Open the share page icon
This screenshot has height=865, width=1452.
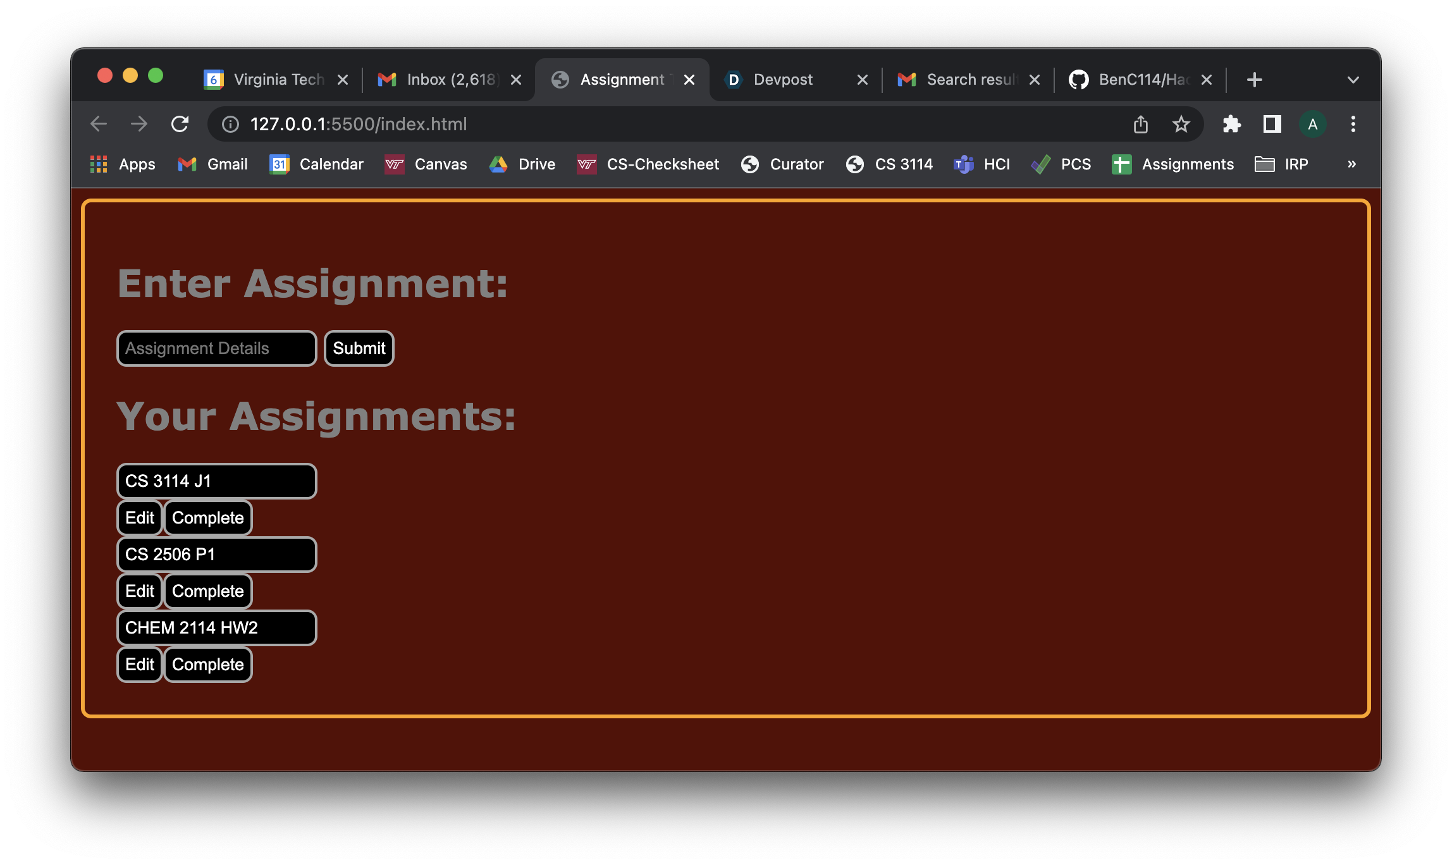pyautogui.click(x=1140, y=124)
